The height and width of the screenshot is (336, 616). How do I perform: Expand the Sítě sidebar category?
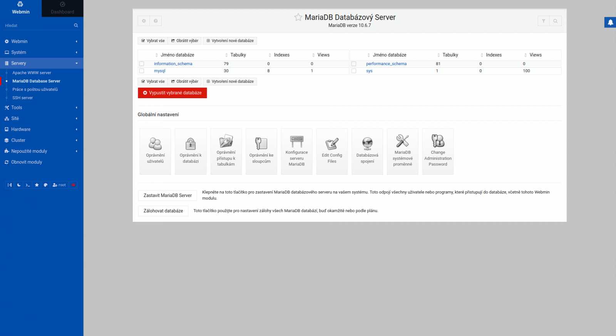(42, 119)
